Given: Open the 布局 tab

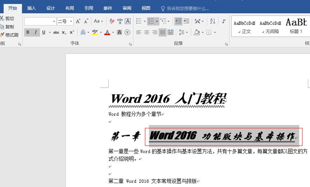Looking at the screenshot, I should click(70, 8).
